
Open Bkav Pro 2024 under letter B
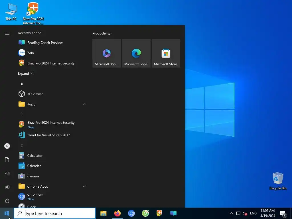[52, 125]
